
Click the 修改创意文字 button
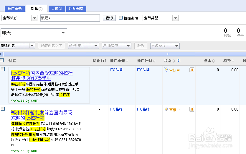tap(52, 46)
